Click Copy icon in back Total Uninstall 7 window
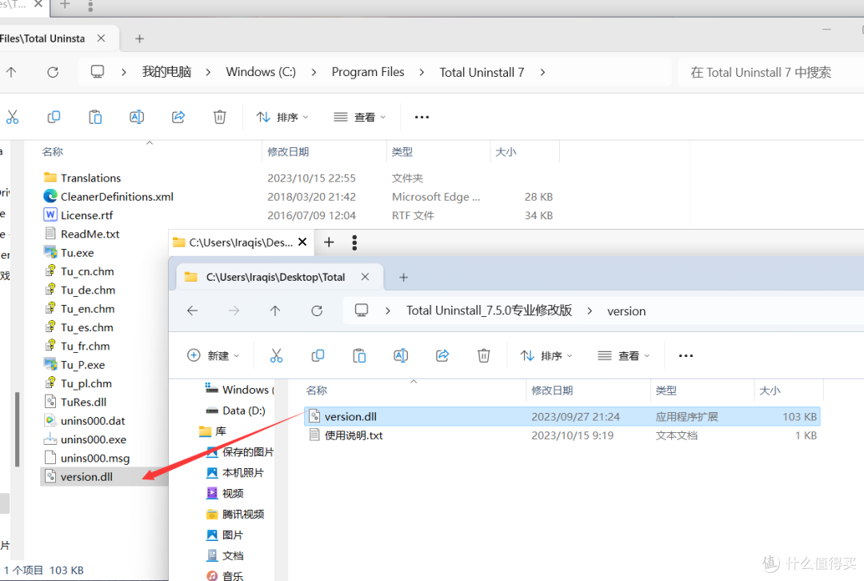 pos(54,117)
